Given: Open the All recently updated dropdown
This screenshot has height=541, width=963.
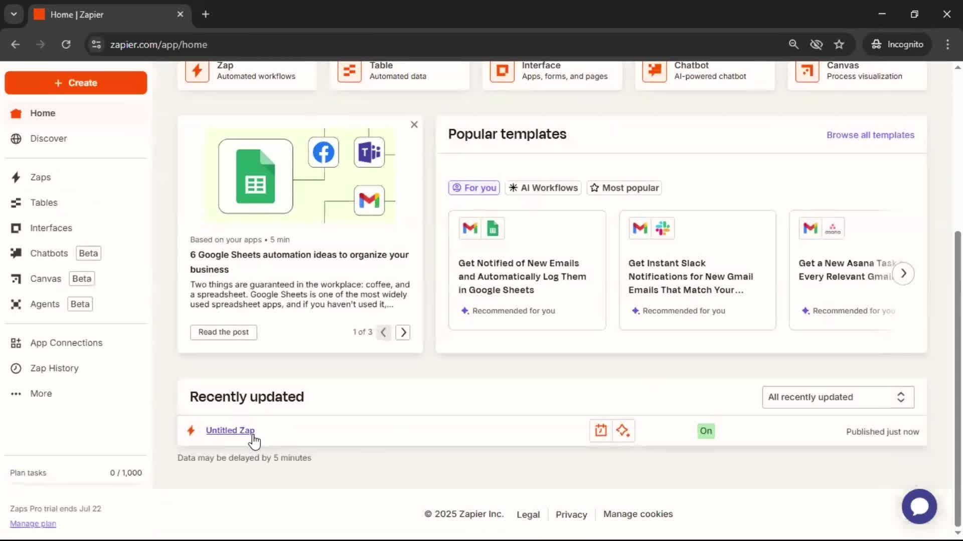Looking at the screenshot, I should 838,397.
